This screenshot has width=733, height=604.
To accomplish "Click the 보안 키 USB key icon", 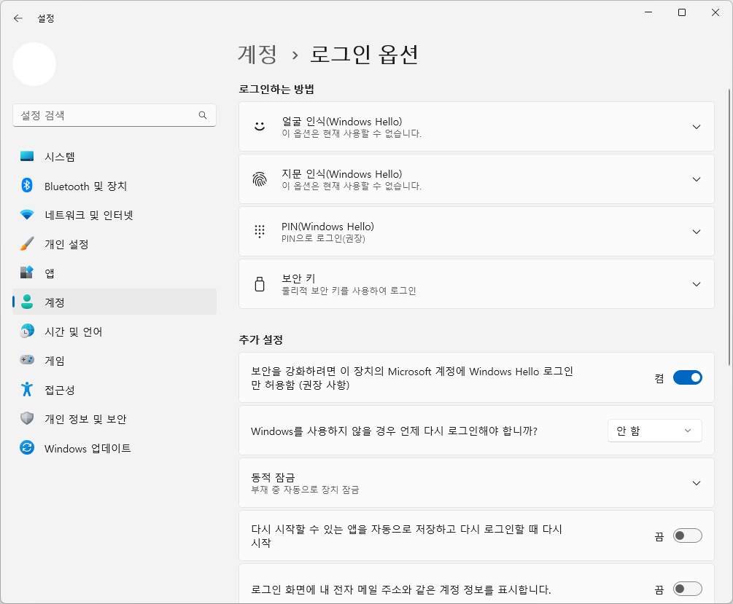I will (x=260, y=283).
